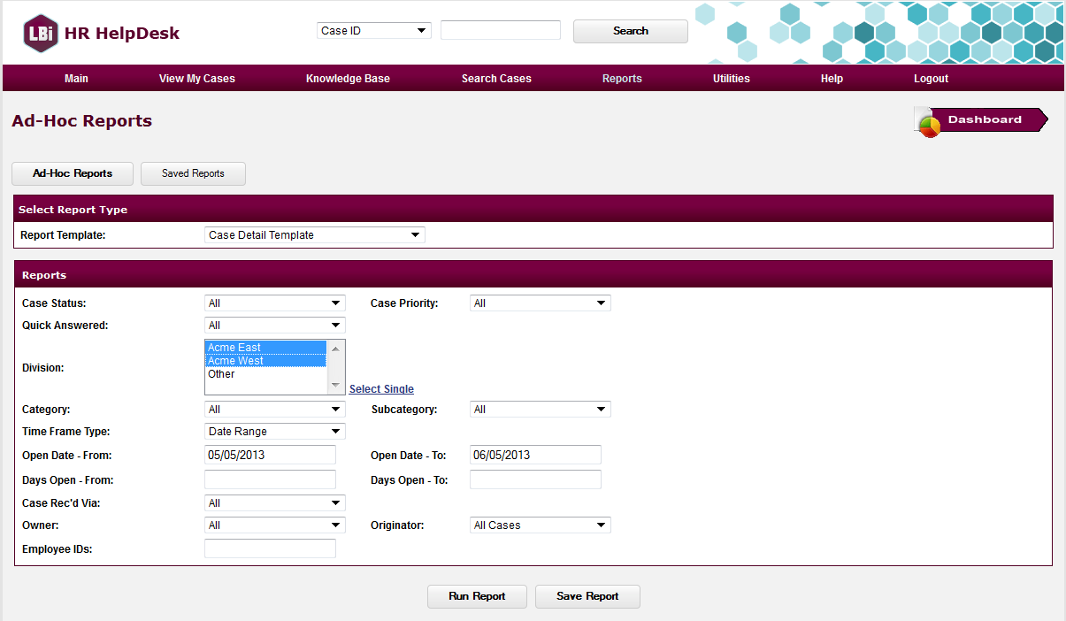Image resolution: width=1066 pixels, height=621 pixels.
Task: Expand the Subcategory dropdown
Action: pyautogui.click(x=541, y=410)
